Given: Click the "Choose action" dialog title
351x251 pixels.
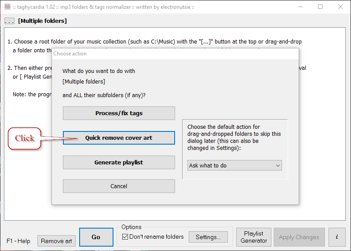Looking at the screenshot, I should coord(70,54).
